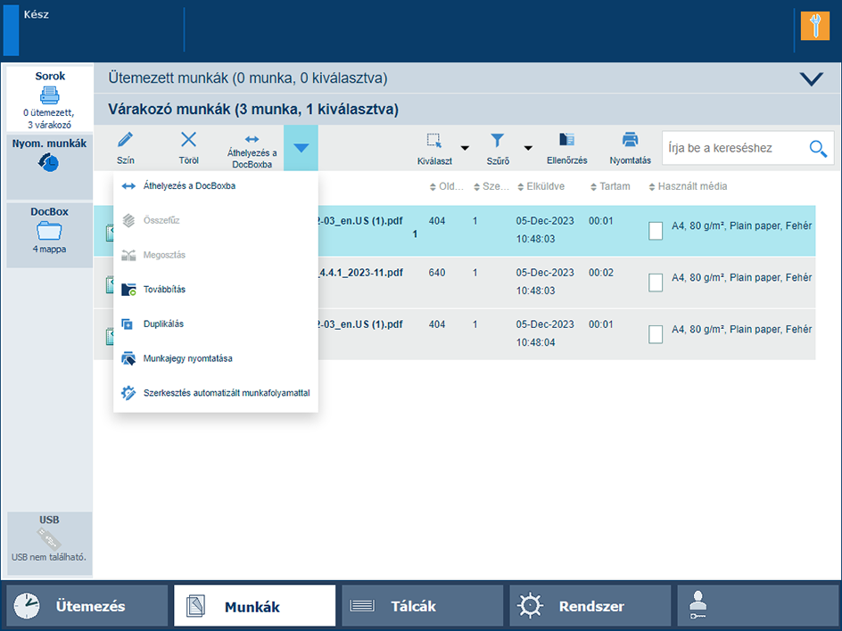842x631 pixels.
Task: Open the Szűrő filter dropdown arrow
Action: (527, 148)
